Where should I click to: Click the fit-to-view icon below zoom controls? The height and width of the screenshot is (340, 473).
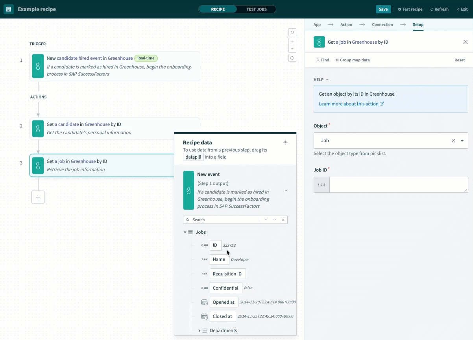coord(292,58)
